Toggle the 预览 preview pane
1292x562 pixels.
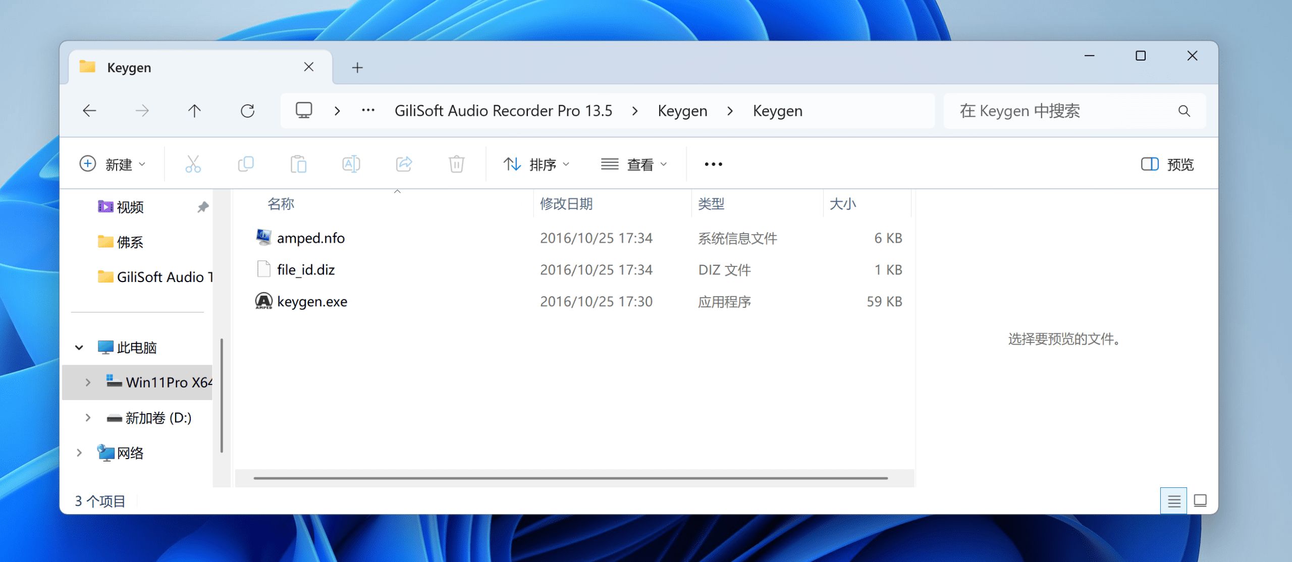point(1167,164)
